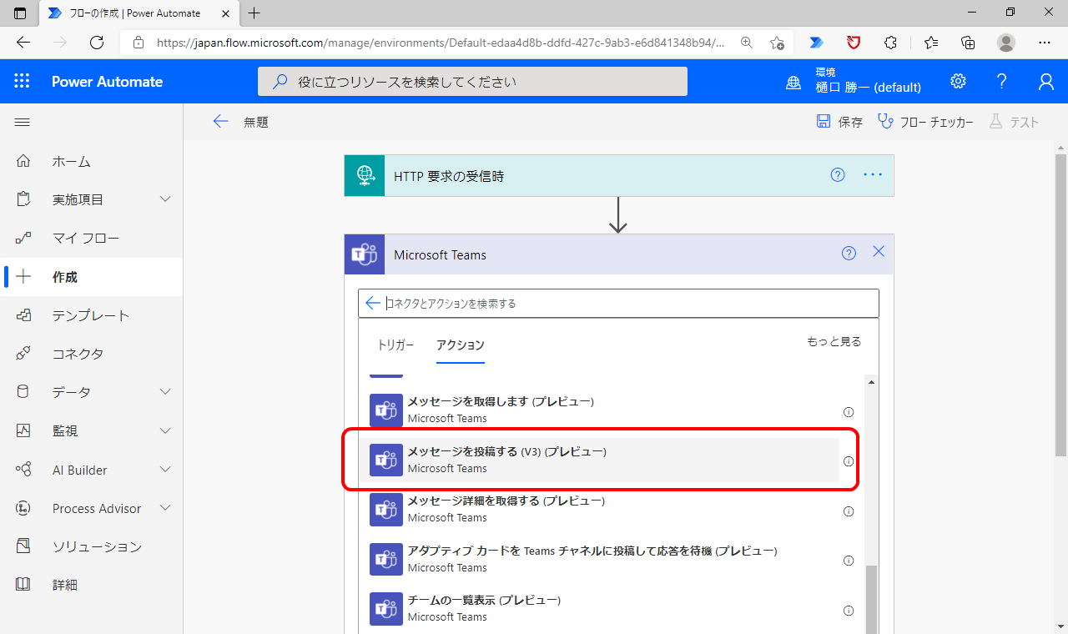Viewport: 1068px width, 634px height.
Task: Open the browser Collections icon
Action: [x=968, y=43]
